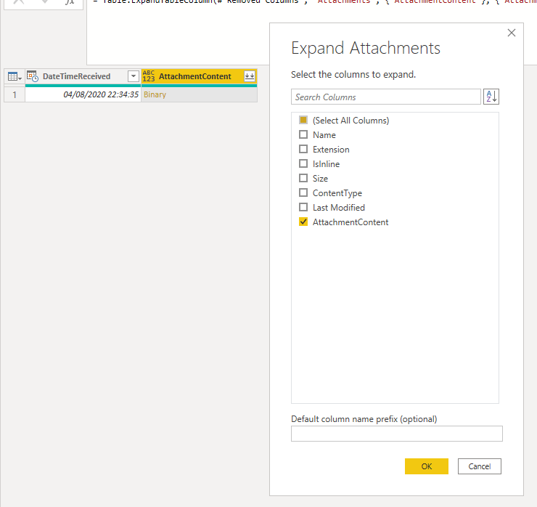Focus the default column name prefix field
The height and width of the screenshot is (507, 537).
396,434
